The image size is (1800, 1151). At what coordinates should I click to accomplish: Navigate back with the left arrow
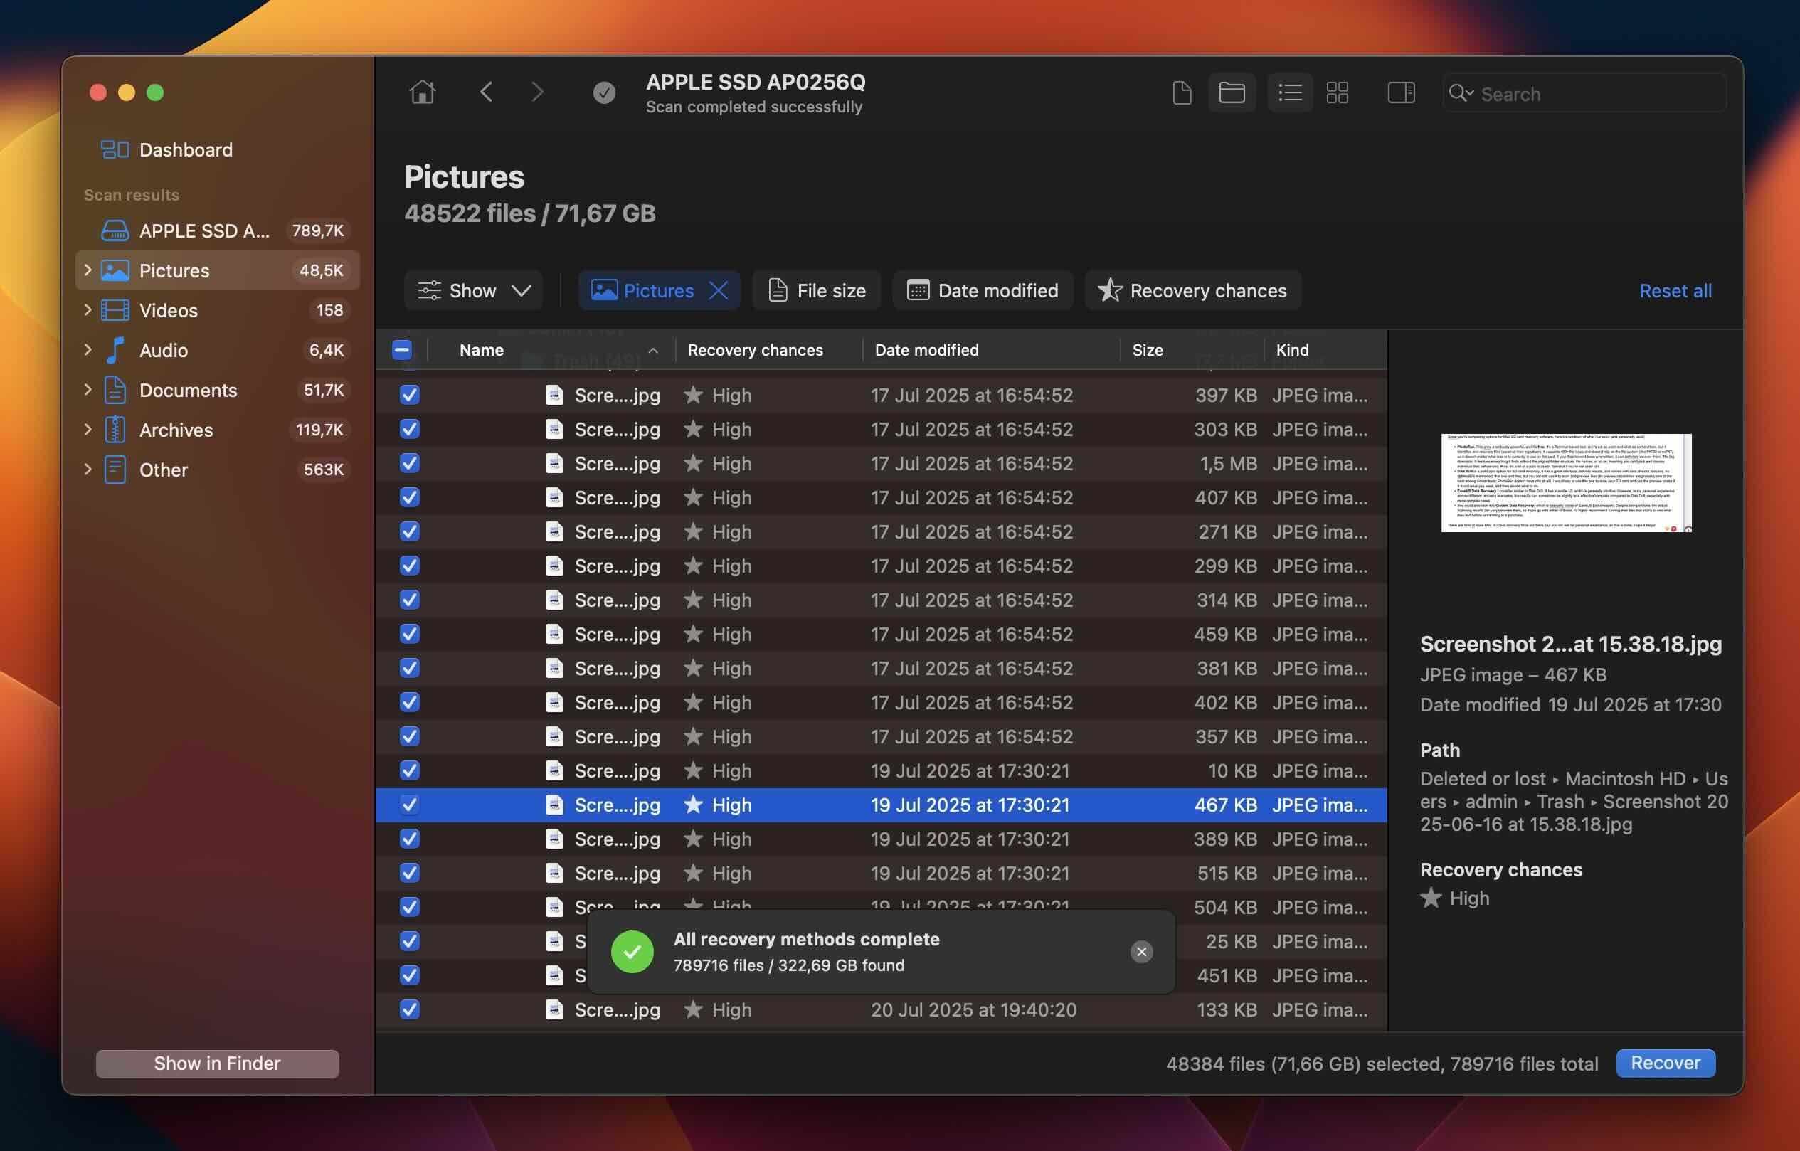click(x=487, y=92)
